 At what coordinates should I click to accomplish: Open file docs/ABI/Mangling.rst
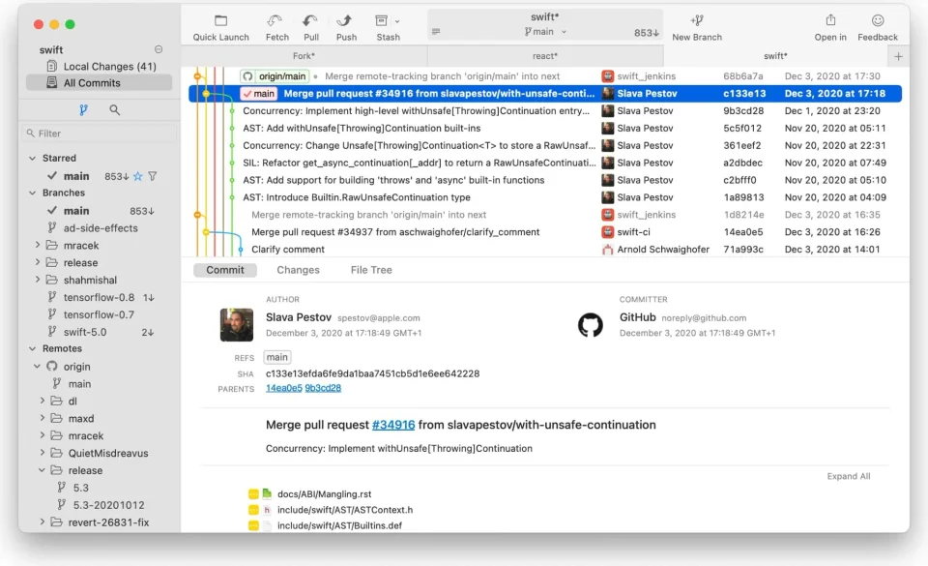point(325,493)
